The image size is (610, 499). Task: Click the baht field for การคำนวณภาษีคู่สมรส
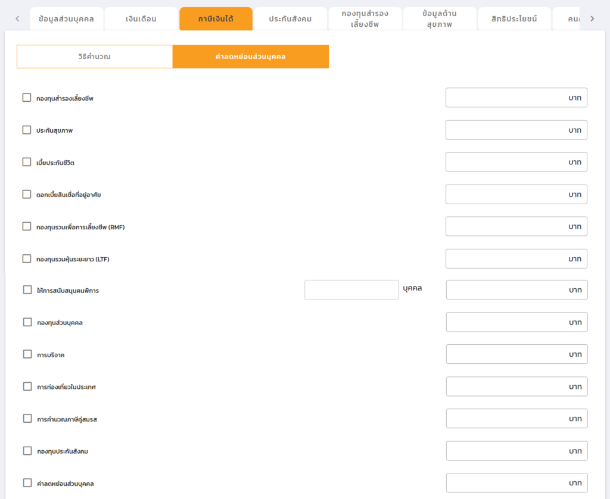516,419
